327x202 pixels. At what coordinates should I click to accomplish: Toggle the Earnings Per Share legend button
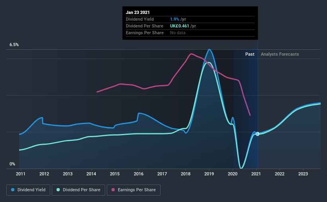133,190
